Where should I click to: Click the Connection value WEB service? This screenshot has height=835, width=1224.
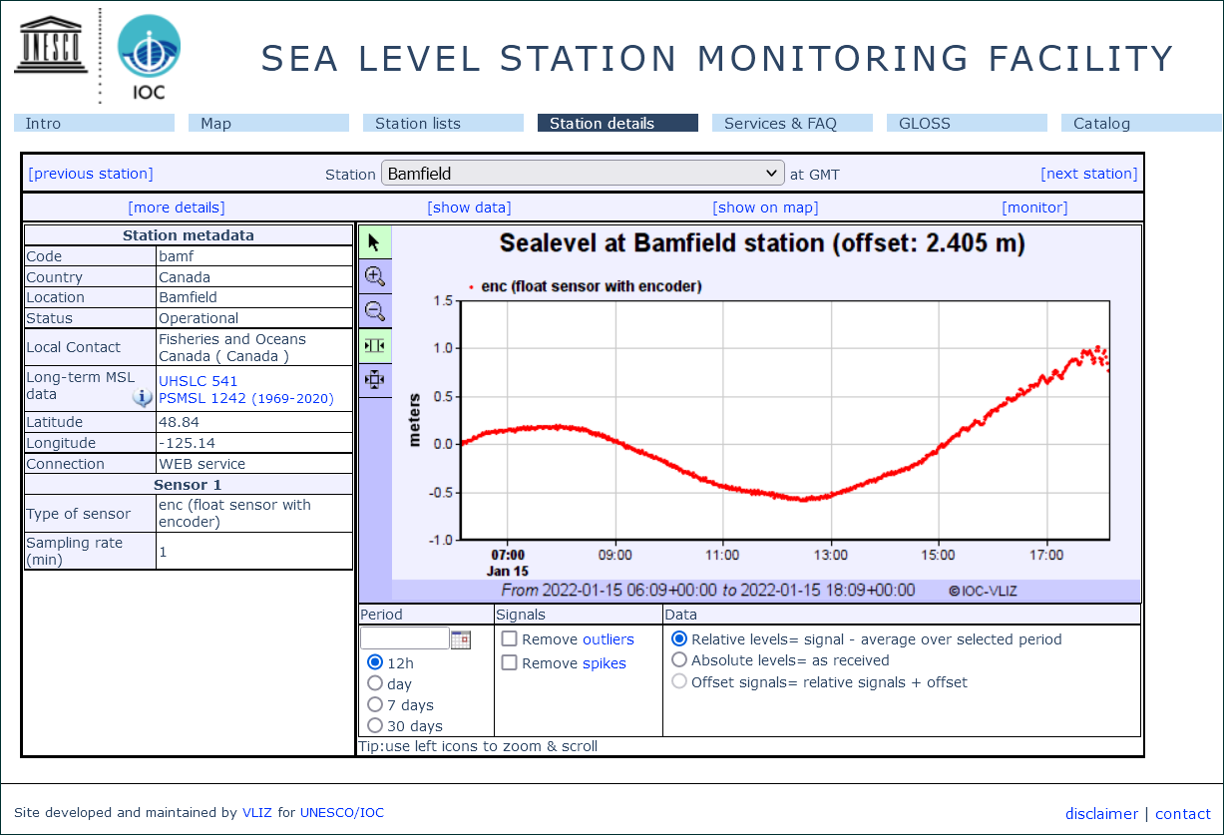pyautogui.click(x=202, y=464)
